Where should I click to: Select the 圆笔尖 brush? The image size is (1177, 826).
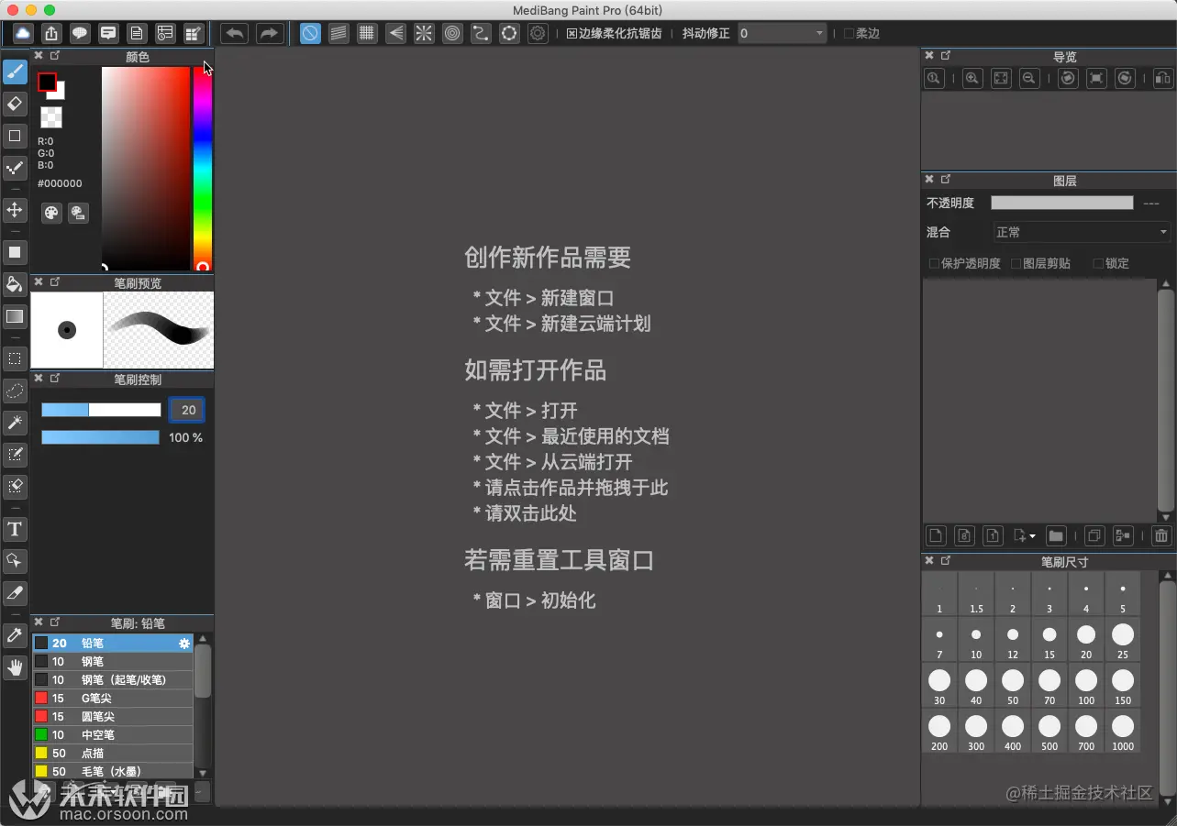(113, 717)
